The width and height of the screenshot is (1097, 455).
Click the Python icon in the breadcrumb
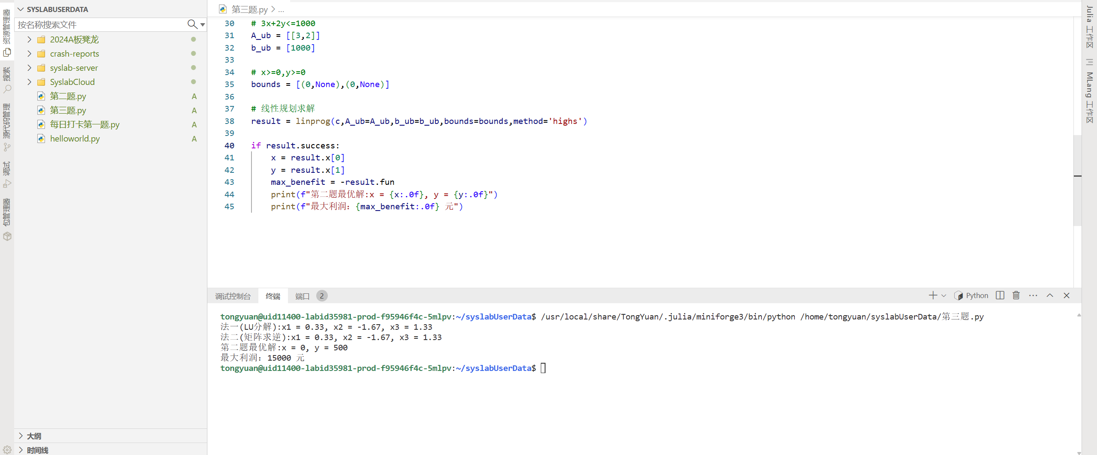click(x=222, y=9)
